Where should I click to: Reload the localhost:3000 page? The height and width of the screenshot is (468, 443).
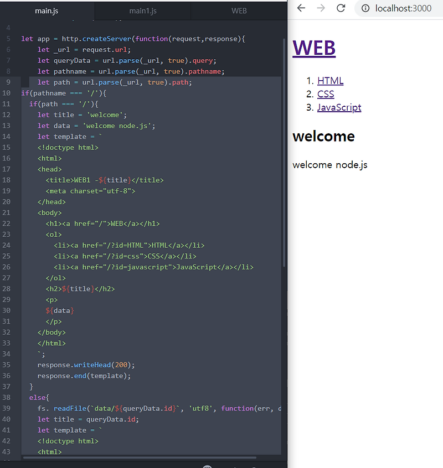(341, 8)
